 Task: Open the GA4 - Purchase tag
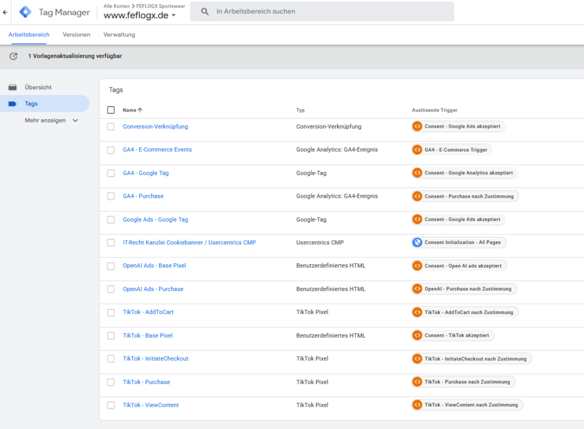pos(143,196)
